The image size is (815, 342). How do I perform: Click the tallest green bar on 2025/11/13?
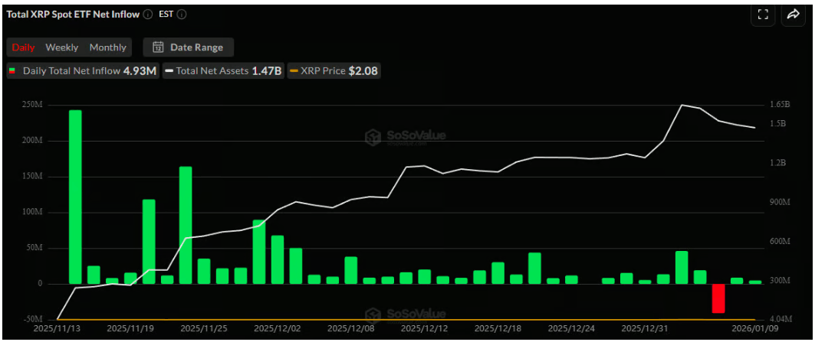(75, 197)
